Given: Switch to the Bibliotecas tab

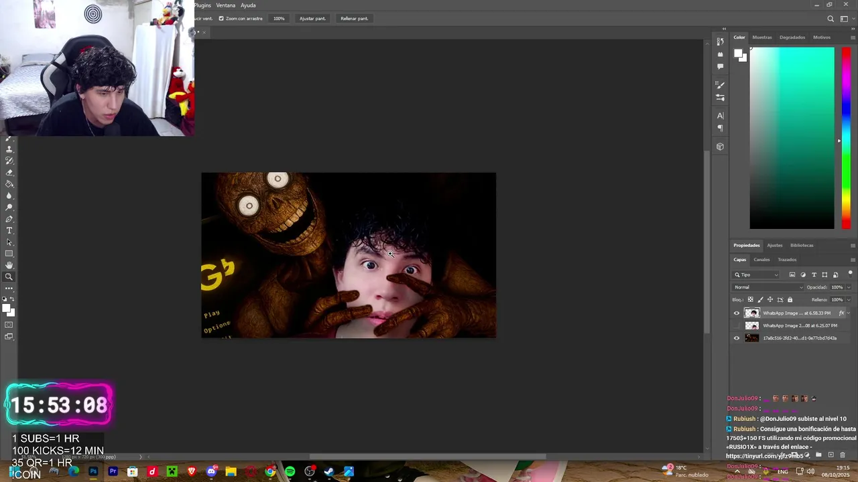Looking at the screenshot, I should coord(802,246).
